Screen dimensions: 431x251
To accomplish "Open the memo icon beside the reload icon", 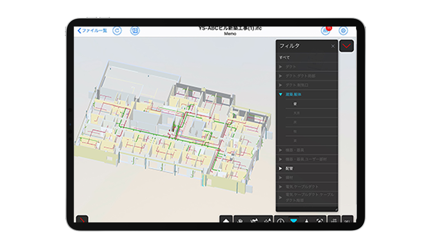I will [x=135, y=31].
